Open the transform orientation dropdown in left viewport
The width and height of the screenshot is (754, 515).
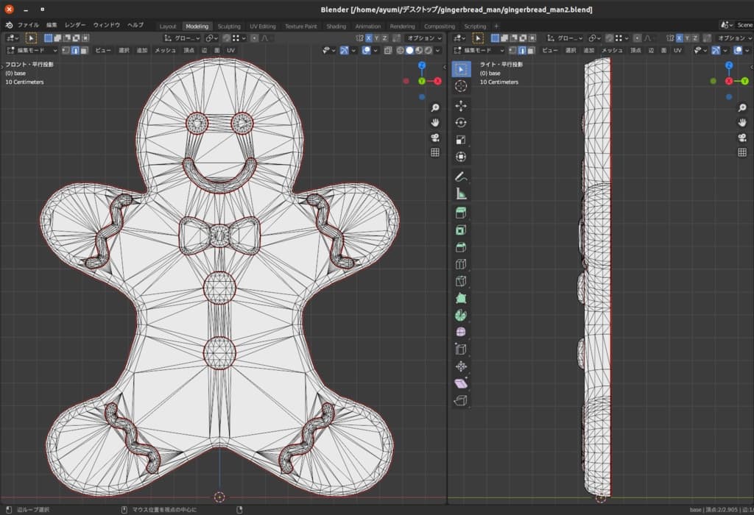point(181,38)
